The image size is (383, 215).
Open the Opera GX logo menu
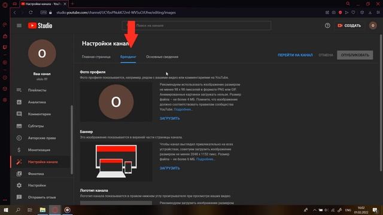[5, 5]
